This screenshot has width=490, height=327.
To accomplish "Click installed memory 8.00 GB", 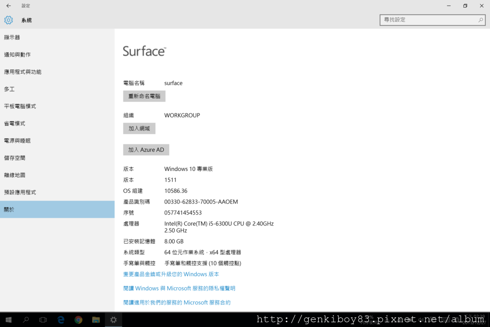I will pyautogui.click(x=174, y=241).
